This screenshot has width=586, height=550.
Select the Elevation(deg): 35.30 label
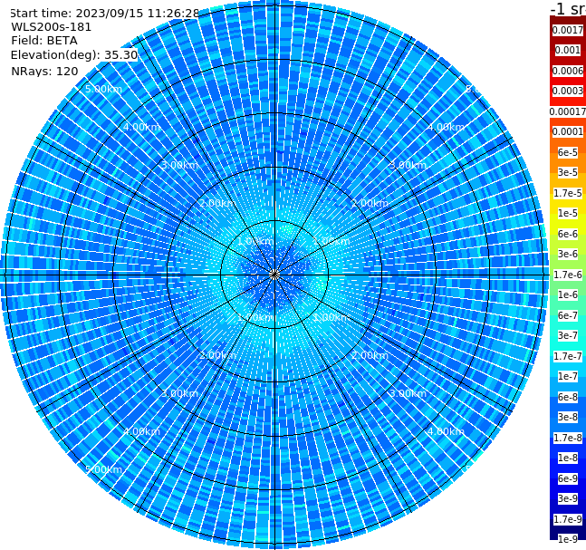click(x=74, y=55)
